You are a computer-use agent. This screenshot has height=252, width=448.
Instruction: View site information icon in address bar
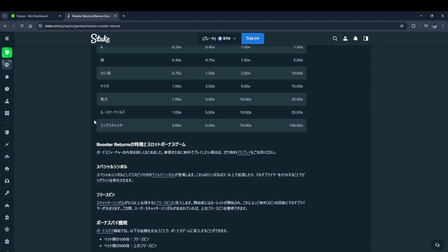click(40, 26)
